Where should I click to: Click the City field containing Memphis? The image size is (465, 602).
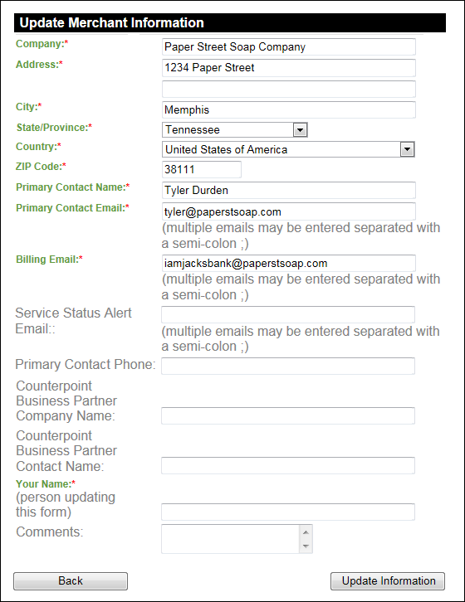pyautogui.click(x=288, y=109)
